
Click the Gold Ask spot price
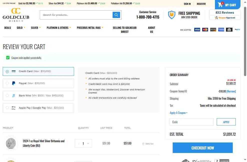pos(31,3)
